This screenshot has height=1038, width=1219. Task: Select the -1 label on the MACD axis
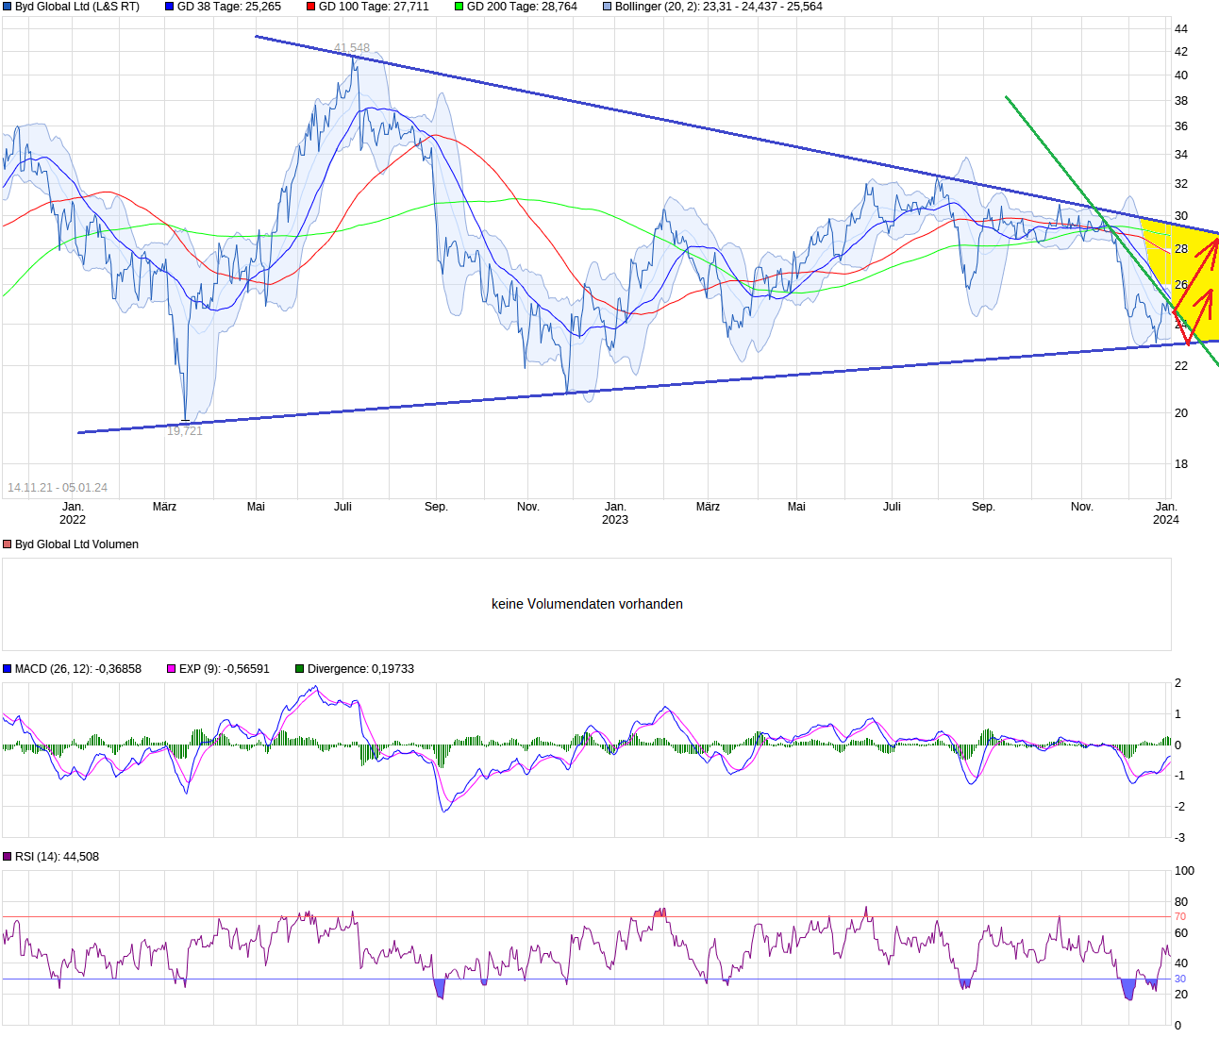pos(1178,776)
